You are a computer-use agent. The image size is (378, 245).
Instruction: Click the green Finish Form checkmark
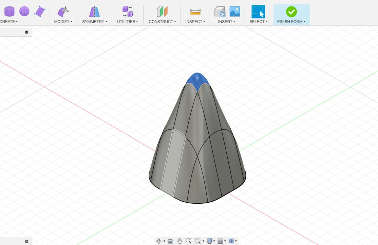click(x=291, y=12)
